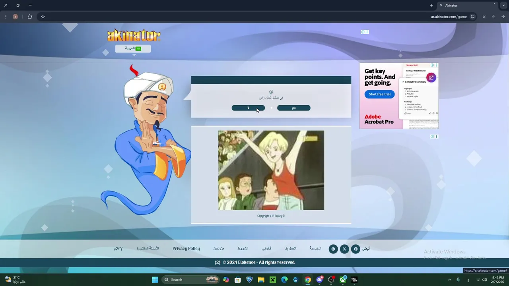
Task: Open the الإعلام footer link
Action: coord(119,248)
